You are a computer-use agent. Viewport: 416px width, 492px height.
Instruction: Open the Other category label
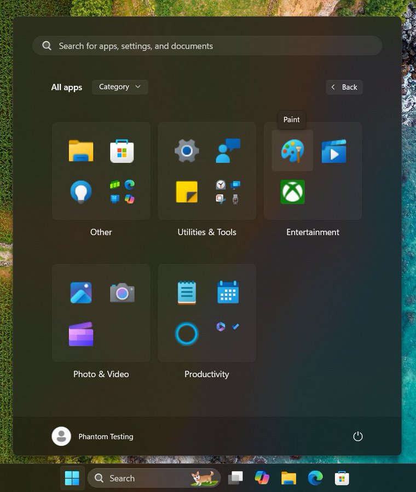coord(101,232)
